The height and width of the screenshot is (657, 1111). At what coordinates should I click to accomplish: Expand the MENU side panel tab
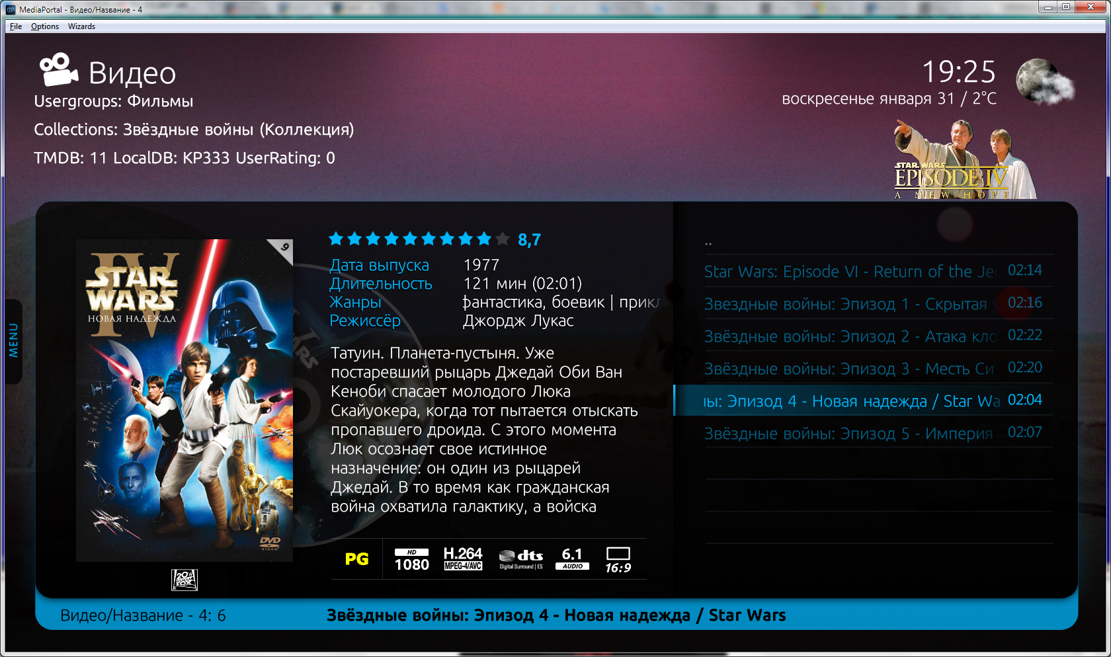13,341
